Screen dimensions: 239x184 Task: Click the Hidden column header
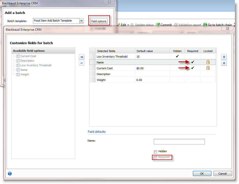(177, 51)
